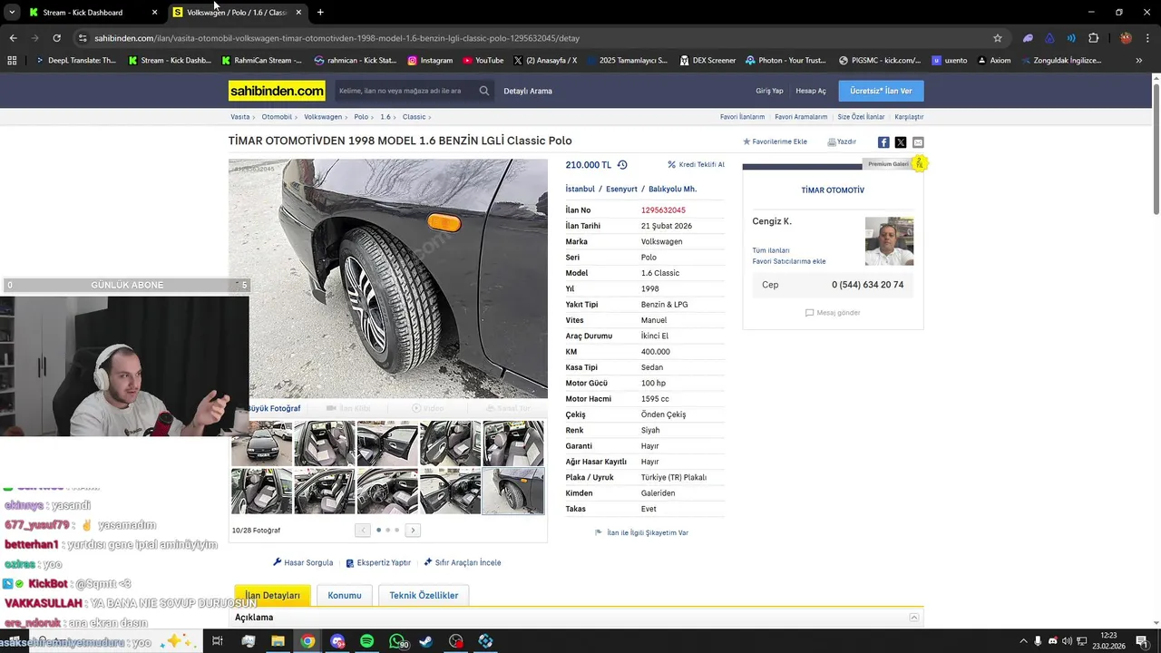This screenshot has height=653, width=1161.
Task: Select the highlighted wheel thumbnail in second row
Action: click(x=513, y=491)
